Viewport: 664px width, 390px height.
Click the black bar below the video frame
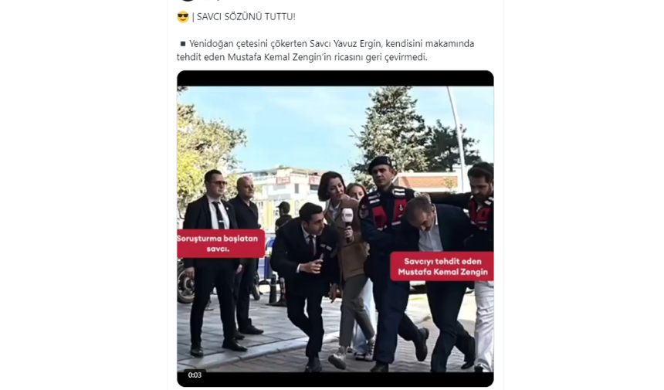(x=335, y=379)
